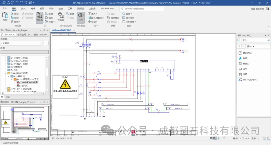Toggle the highlighted grid-snap magnet in status bar

coord(215,138)
